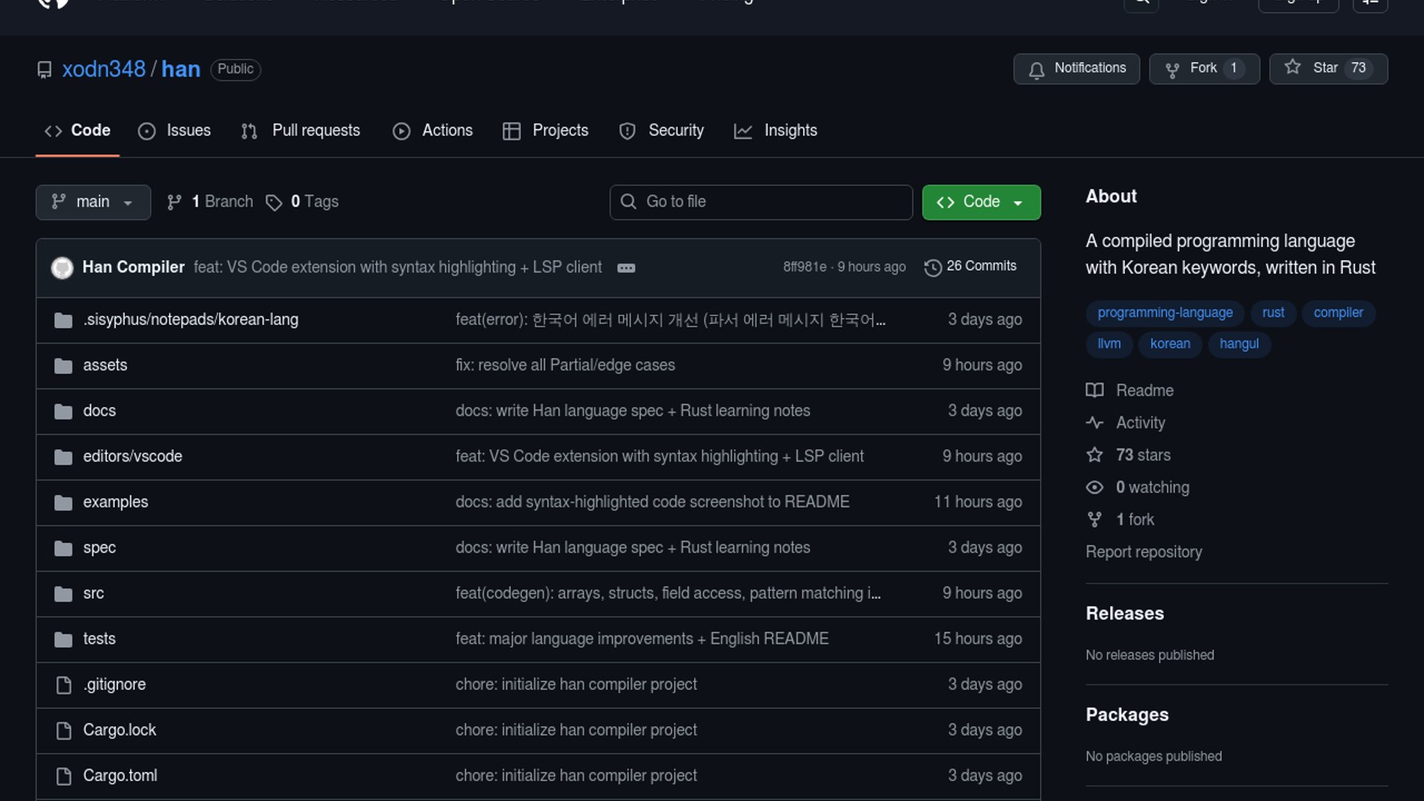This screenshot has width=1424, height=801.
Task: Click Report repository link
Action: 1144,552
